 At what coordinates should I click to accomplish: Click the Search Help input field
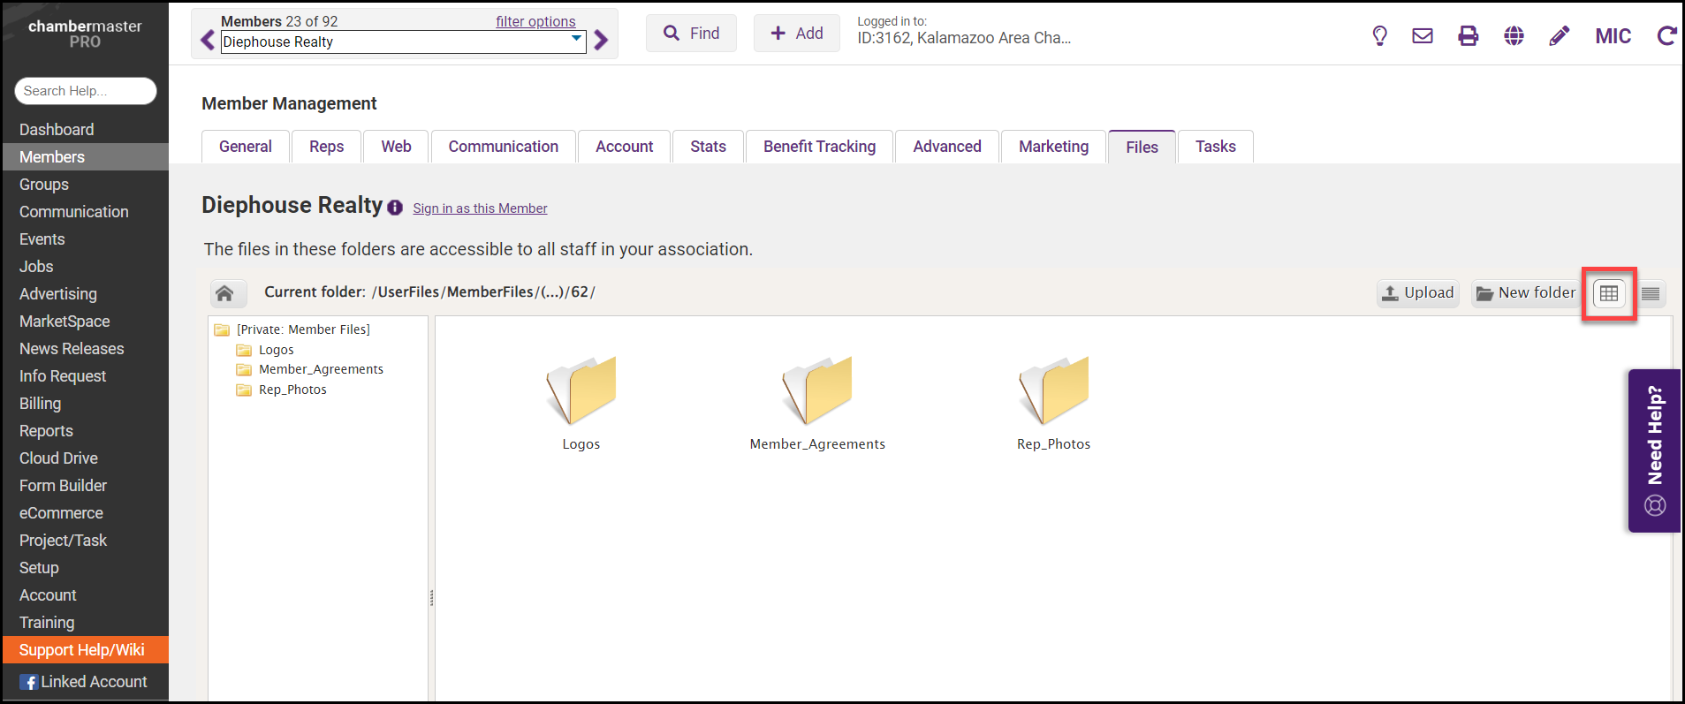click(86, 91)
